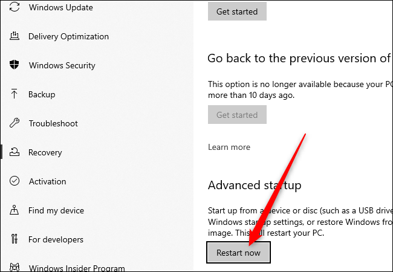Screen dimensions: 393x272
Task: Click the Activation checkmark circle icon
Action: pyautogui.click(x=14, y=181)
